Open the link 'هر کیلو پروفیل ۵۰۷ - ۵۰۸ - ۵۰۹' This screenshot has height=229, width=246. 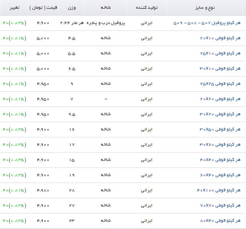tap(207, 23)
